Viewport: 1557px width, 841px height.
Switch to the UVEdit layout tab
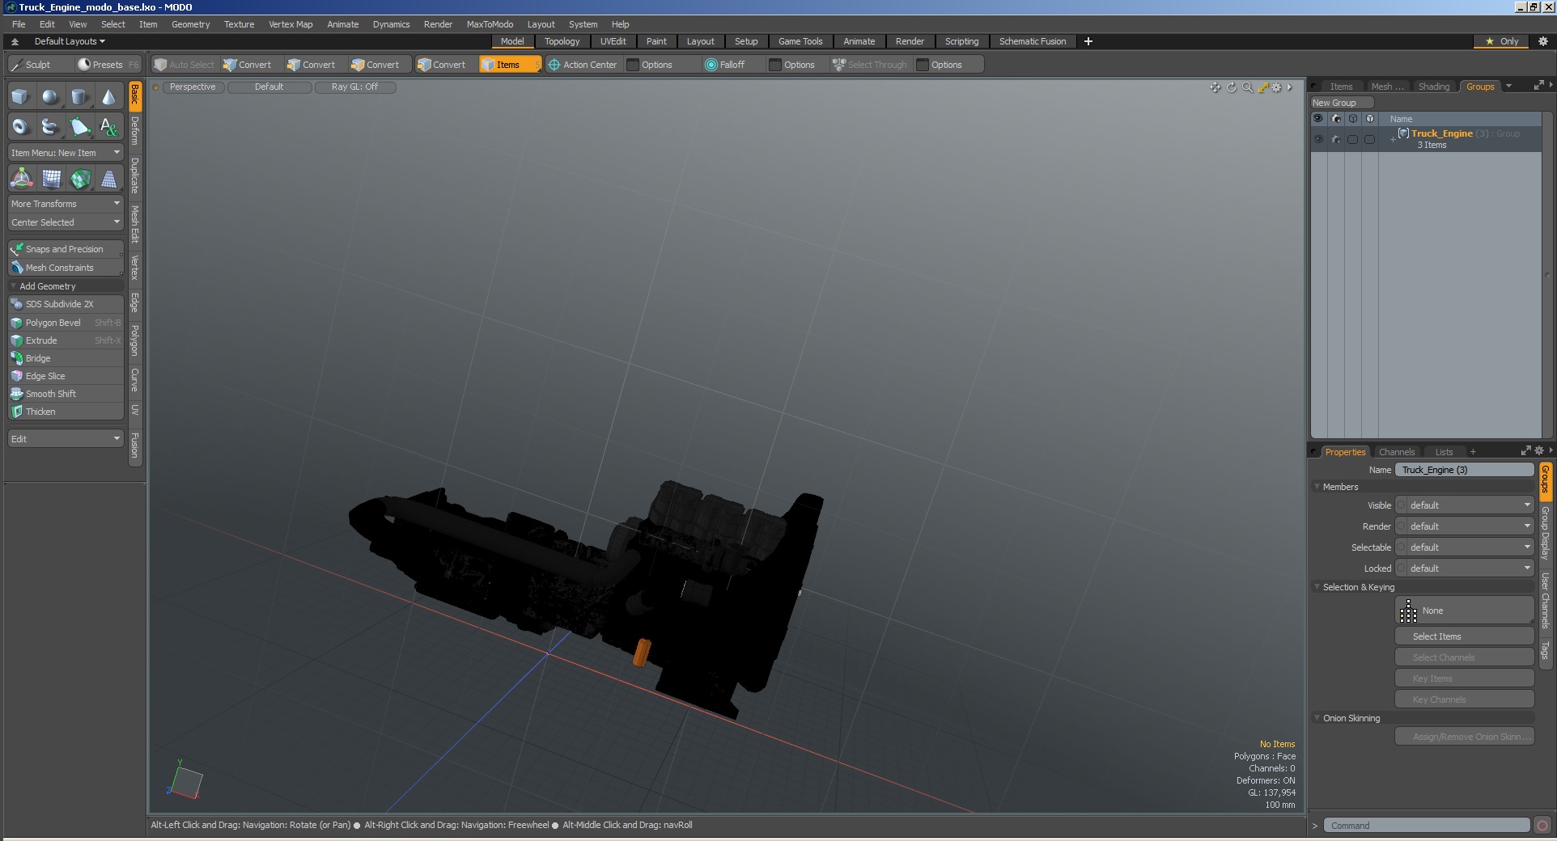click(x=613, y=41)
